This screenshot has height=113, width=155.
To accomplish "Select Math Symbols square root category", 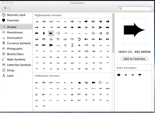I will [x=16, y=59].
